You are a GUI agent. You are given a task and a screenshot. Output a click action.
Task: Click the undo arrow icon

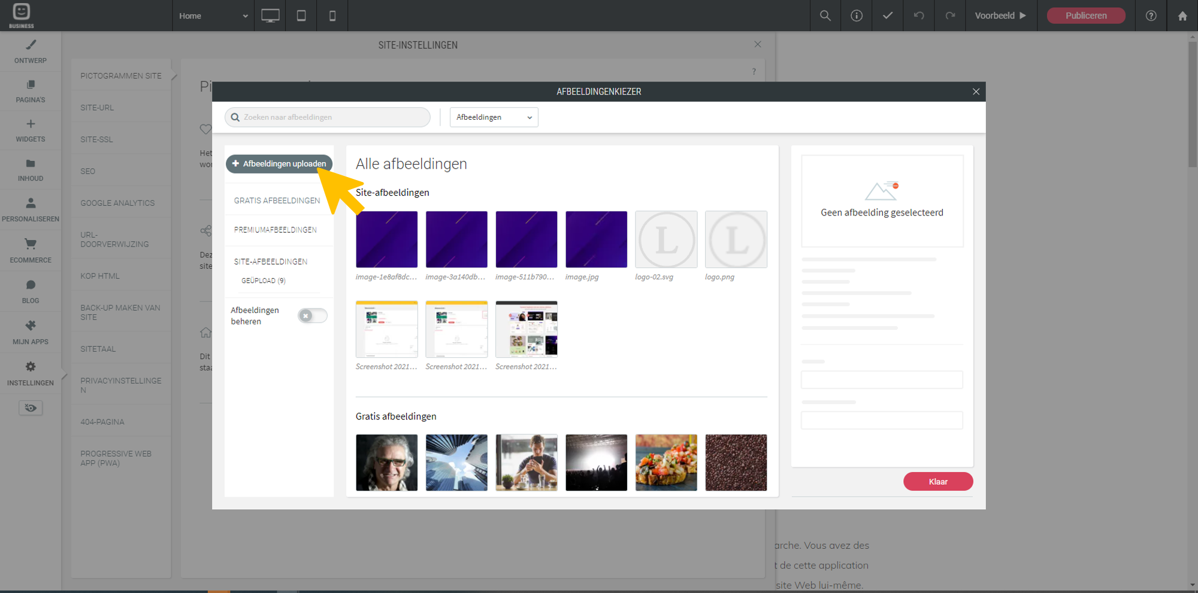(x=919, y=16)
